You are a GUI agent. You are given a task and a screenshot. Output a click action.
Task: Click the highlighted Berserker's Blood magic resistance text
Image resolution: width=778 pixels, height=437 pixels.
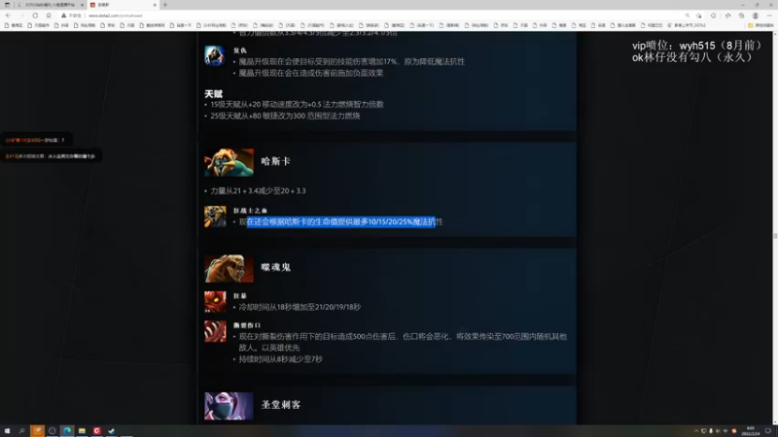(x=341, y=222)
